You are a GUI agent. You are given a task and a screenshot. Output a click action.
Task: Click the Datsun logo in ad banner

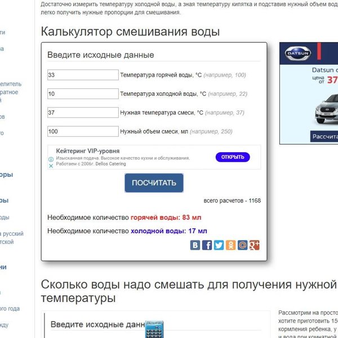click(297, 55)
